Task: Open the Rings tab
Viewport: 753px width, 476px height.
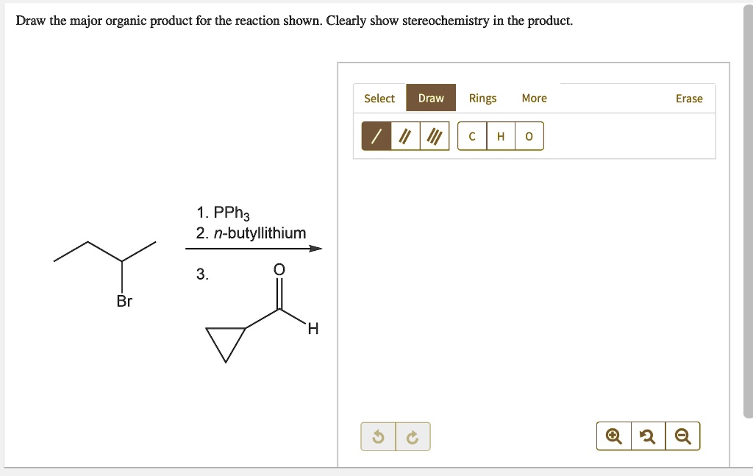Action: (482, 98)
